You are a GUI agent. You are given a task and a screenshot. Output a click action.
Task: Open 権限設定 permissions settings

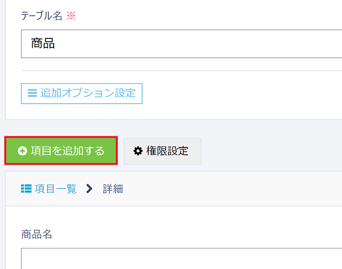coord(162,151)
